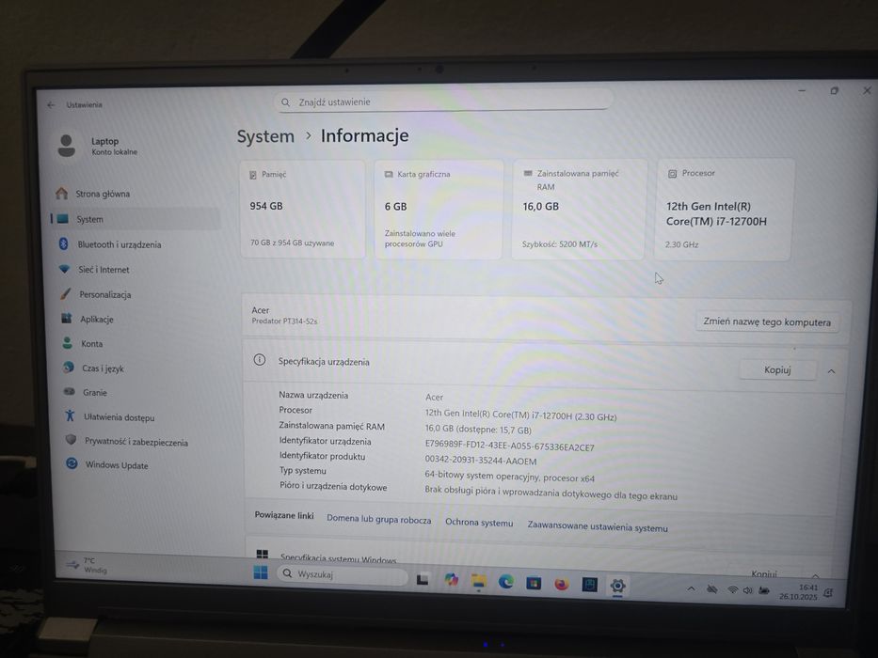The image size is (878, 658).
Task: Open File Explorer from the taskbar
Action: pyautogui.click(x=478, y=582)
